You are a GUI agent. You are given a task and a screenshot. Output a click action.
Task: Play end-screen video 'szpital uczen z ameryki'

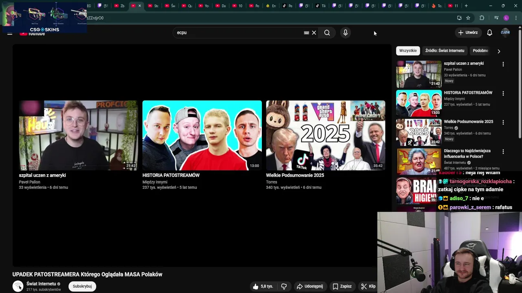coord(78,135)
